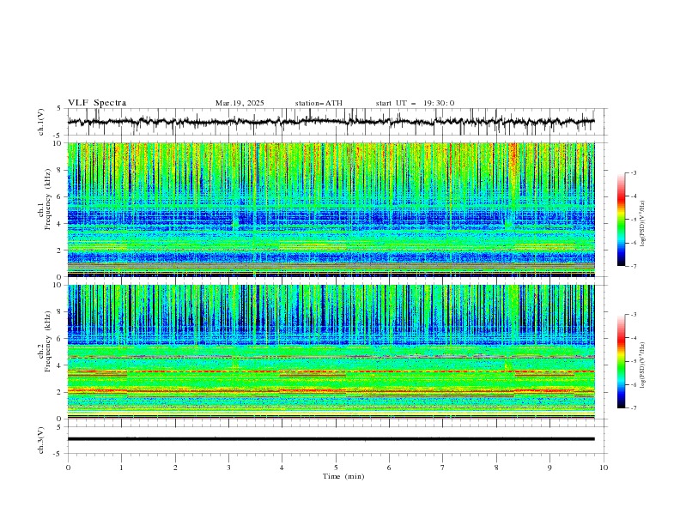Click inside the ch.2 frequency spectrogram
Viewport: 680px width, 525px height.
pyautogui.click(x=331, y=352)
